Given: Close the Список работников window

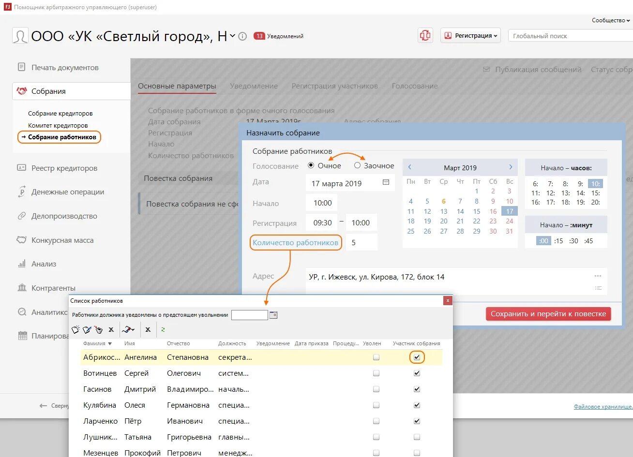Looking at the screenshot, I should [x=448, y=300].
